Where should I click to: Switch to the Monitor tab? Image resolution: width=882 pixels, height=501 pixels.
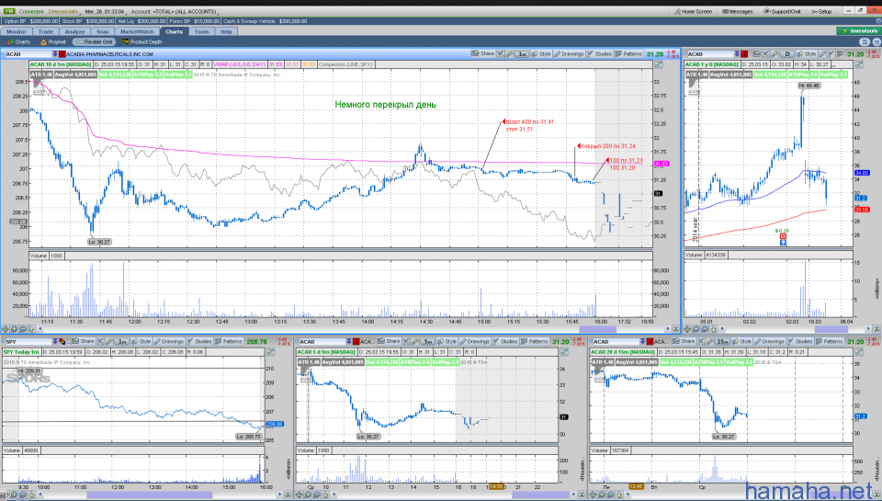pyautogui.click(x=17, y=31)
